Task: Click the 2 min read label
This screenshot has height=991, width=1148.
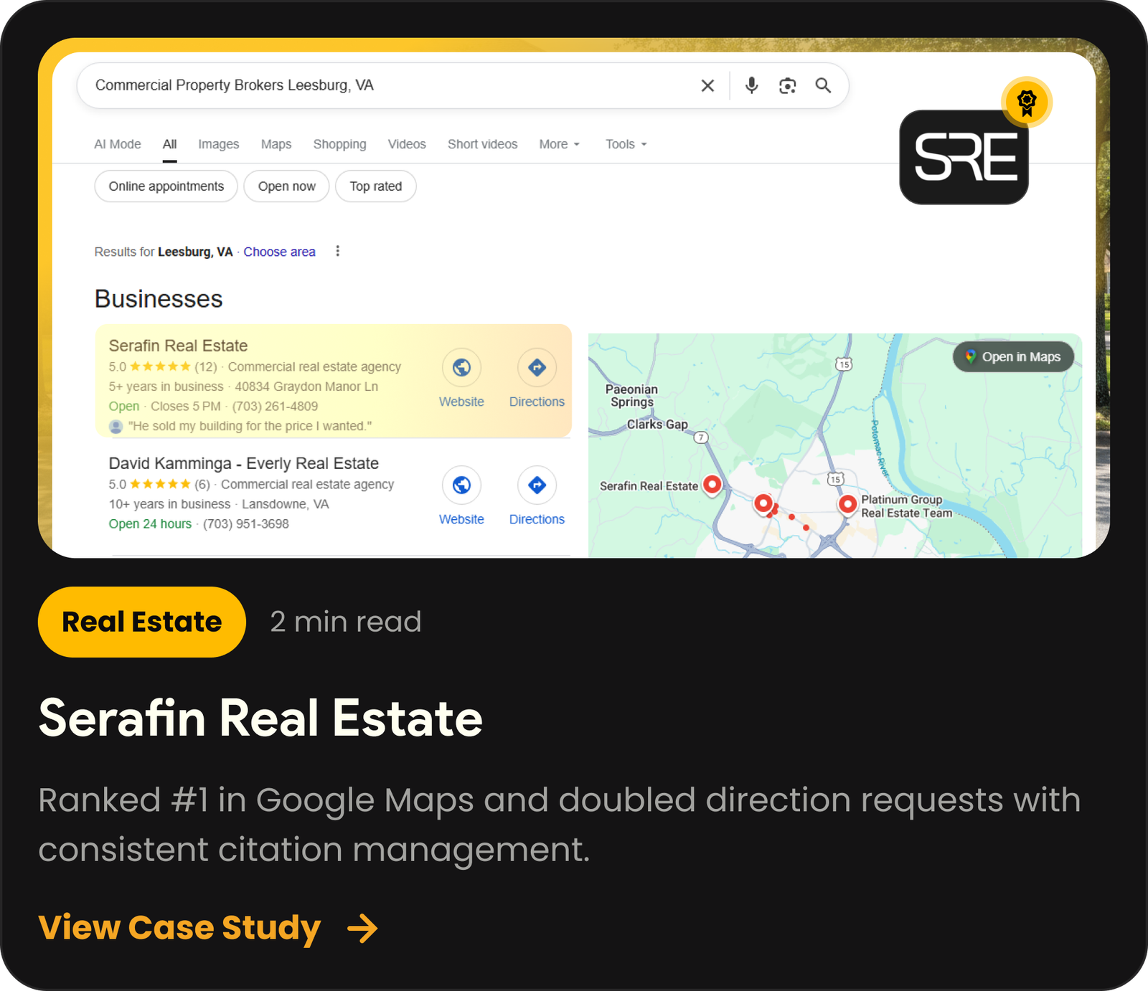Action: point(346,622)
